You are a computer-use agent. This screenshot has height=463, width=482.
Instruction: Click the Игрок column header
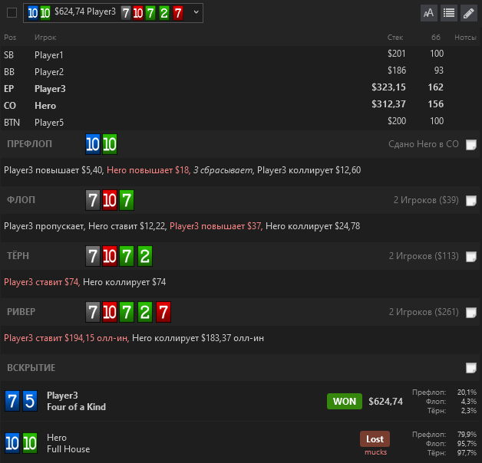tap(45, 38)
